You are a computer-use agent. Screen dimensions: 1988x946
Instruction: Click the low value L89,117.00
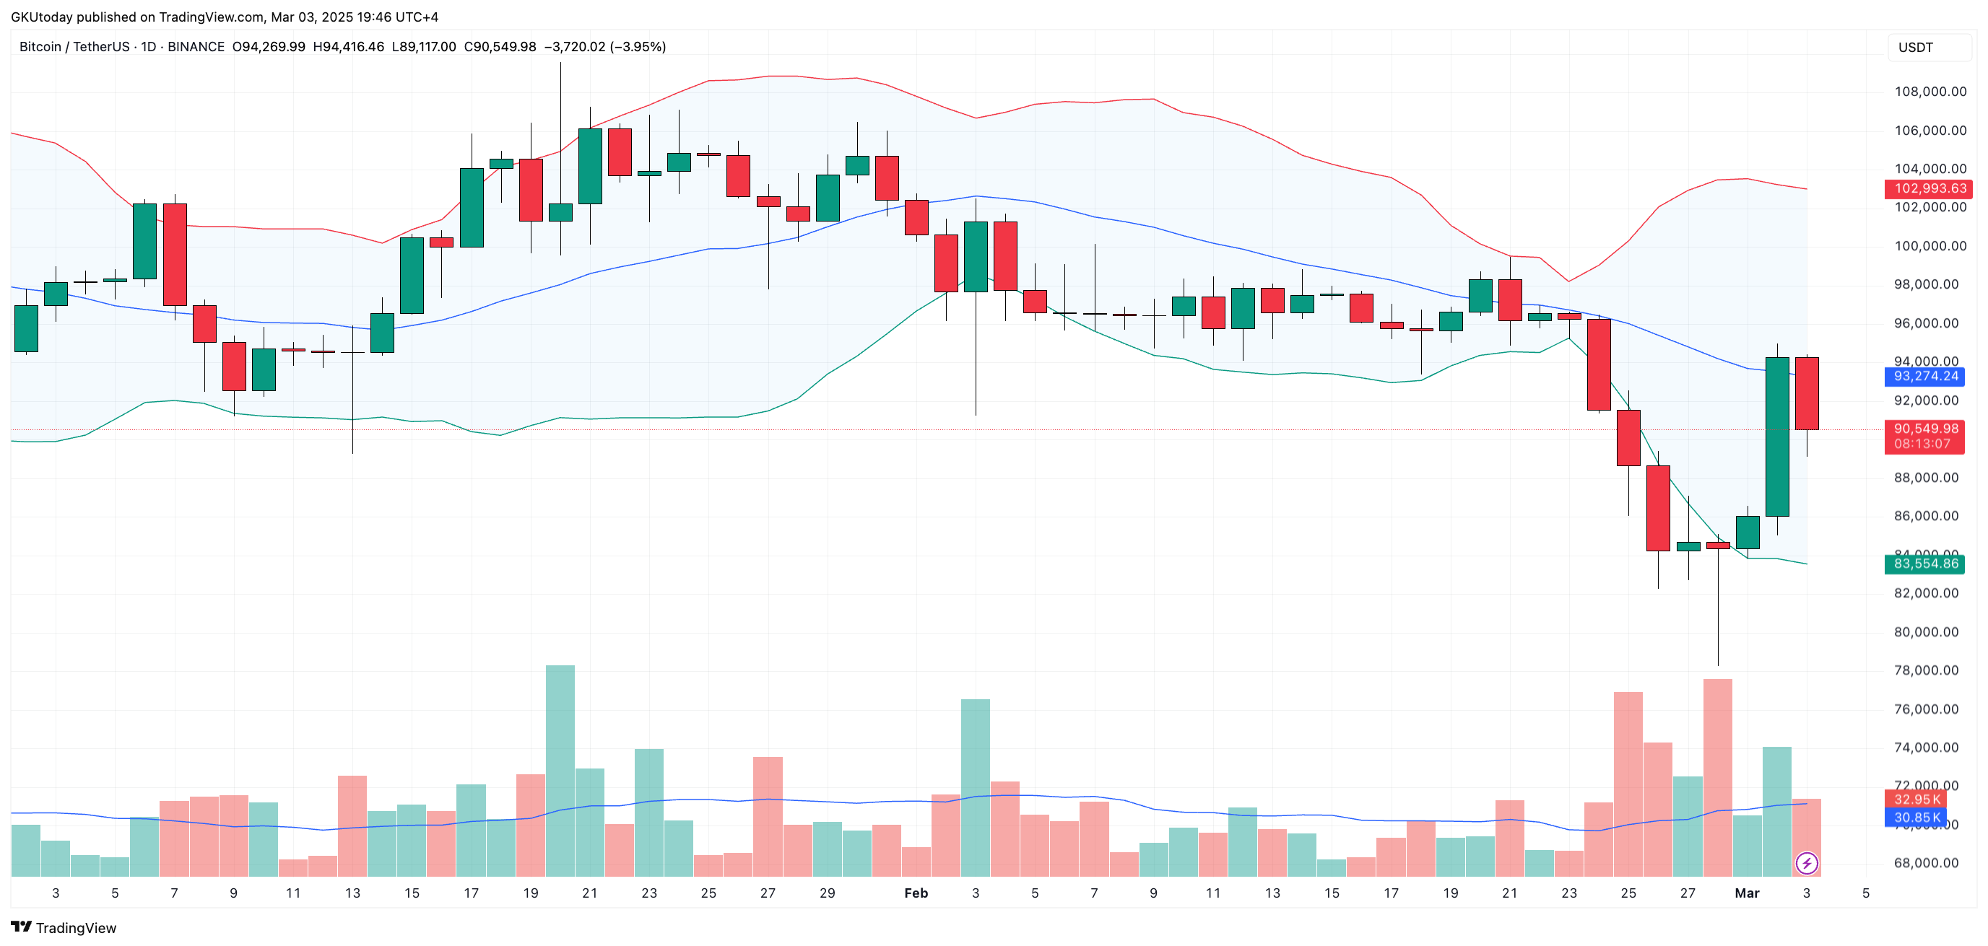tap(424, 47)
